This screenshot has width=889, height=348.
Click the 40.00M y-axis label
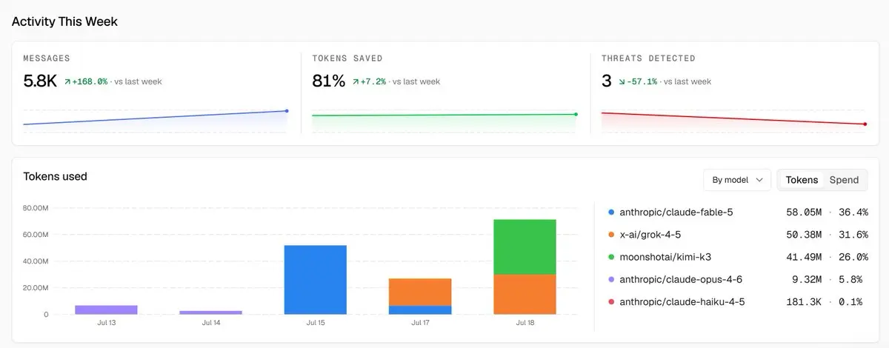[36, 261]
